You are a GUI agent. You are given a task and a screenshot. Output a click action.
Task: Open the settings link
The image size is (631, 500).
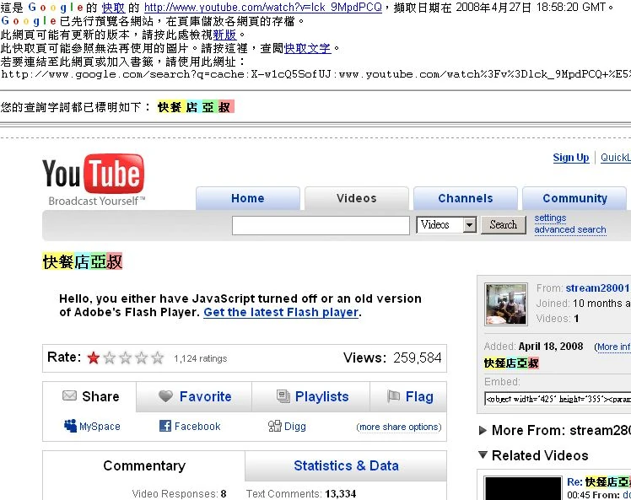(x=550, y=218)
